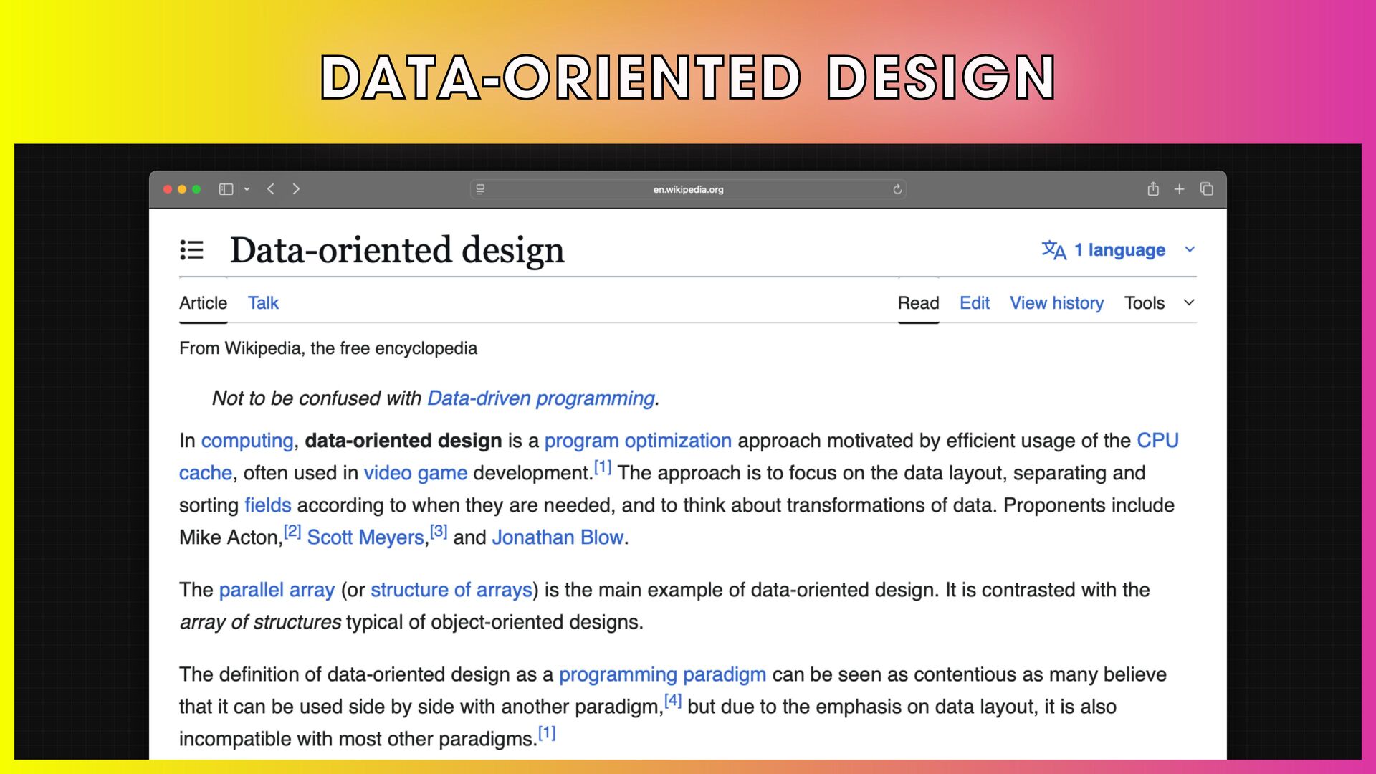Screen dimensions: 1376x774
Task: Switch to the Article tab
Action: pos(203,303)
